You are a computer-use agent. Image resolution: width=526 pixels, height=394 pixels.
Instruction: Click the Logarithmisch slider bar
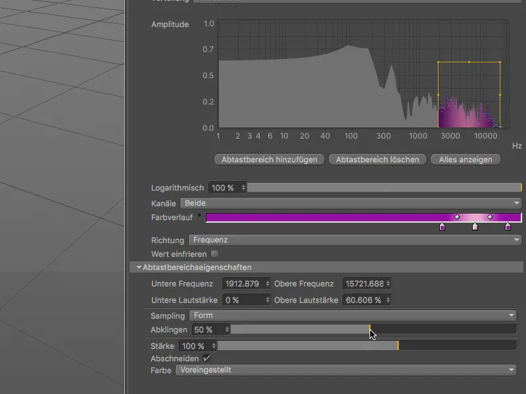click(x=385, y=188)
